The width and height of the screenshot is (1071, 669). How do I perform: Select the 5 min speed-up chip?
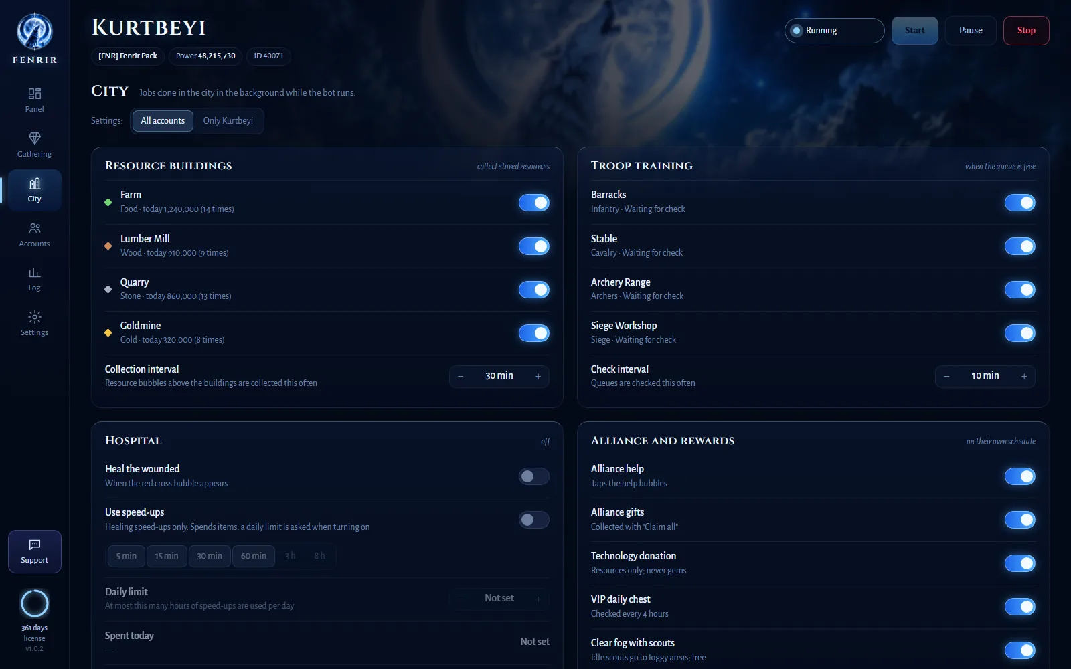pos(127,556)
